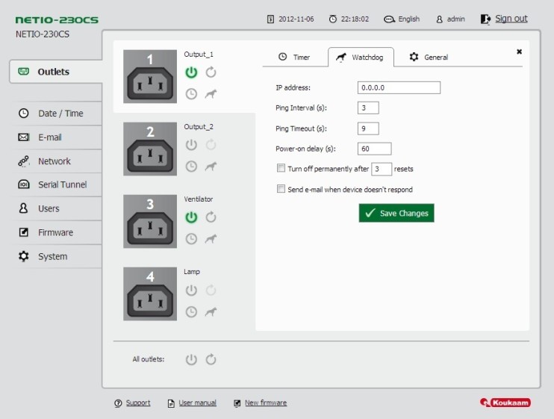Restart all outlets using the bottom icon

[211, 359]
